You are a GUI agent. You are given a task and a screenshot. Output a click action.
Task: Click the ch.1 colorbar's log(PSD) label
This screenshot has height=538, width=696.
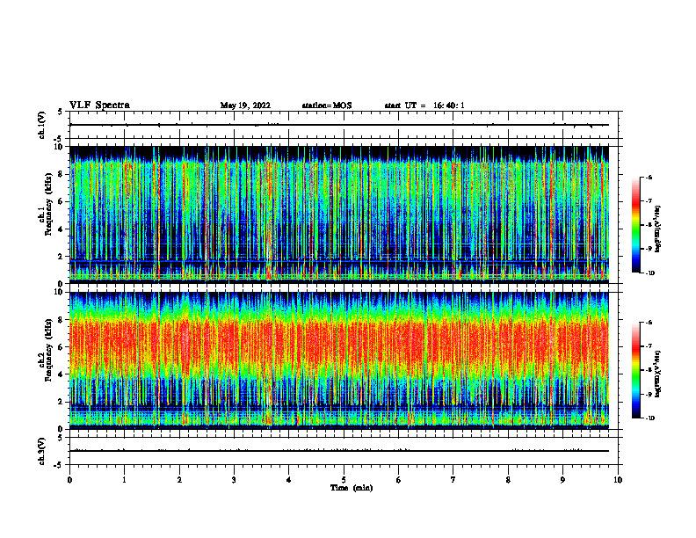[x=657, y=229]
